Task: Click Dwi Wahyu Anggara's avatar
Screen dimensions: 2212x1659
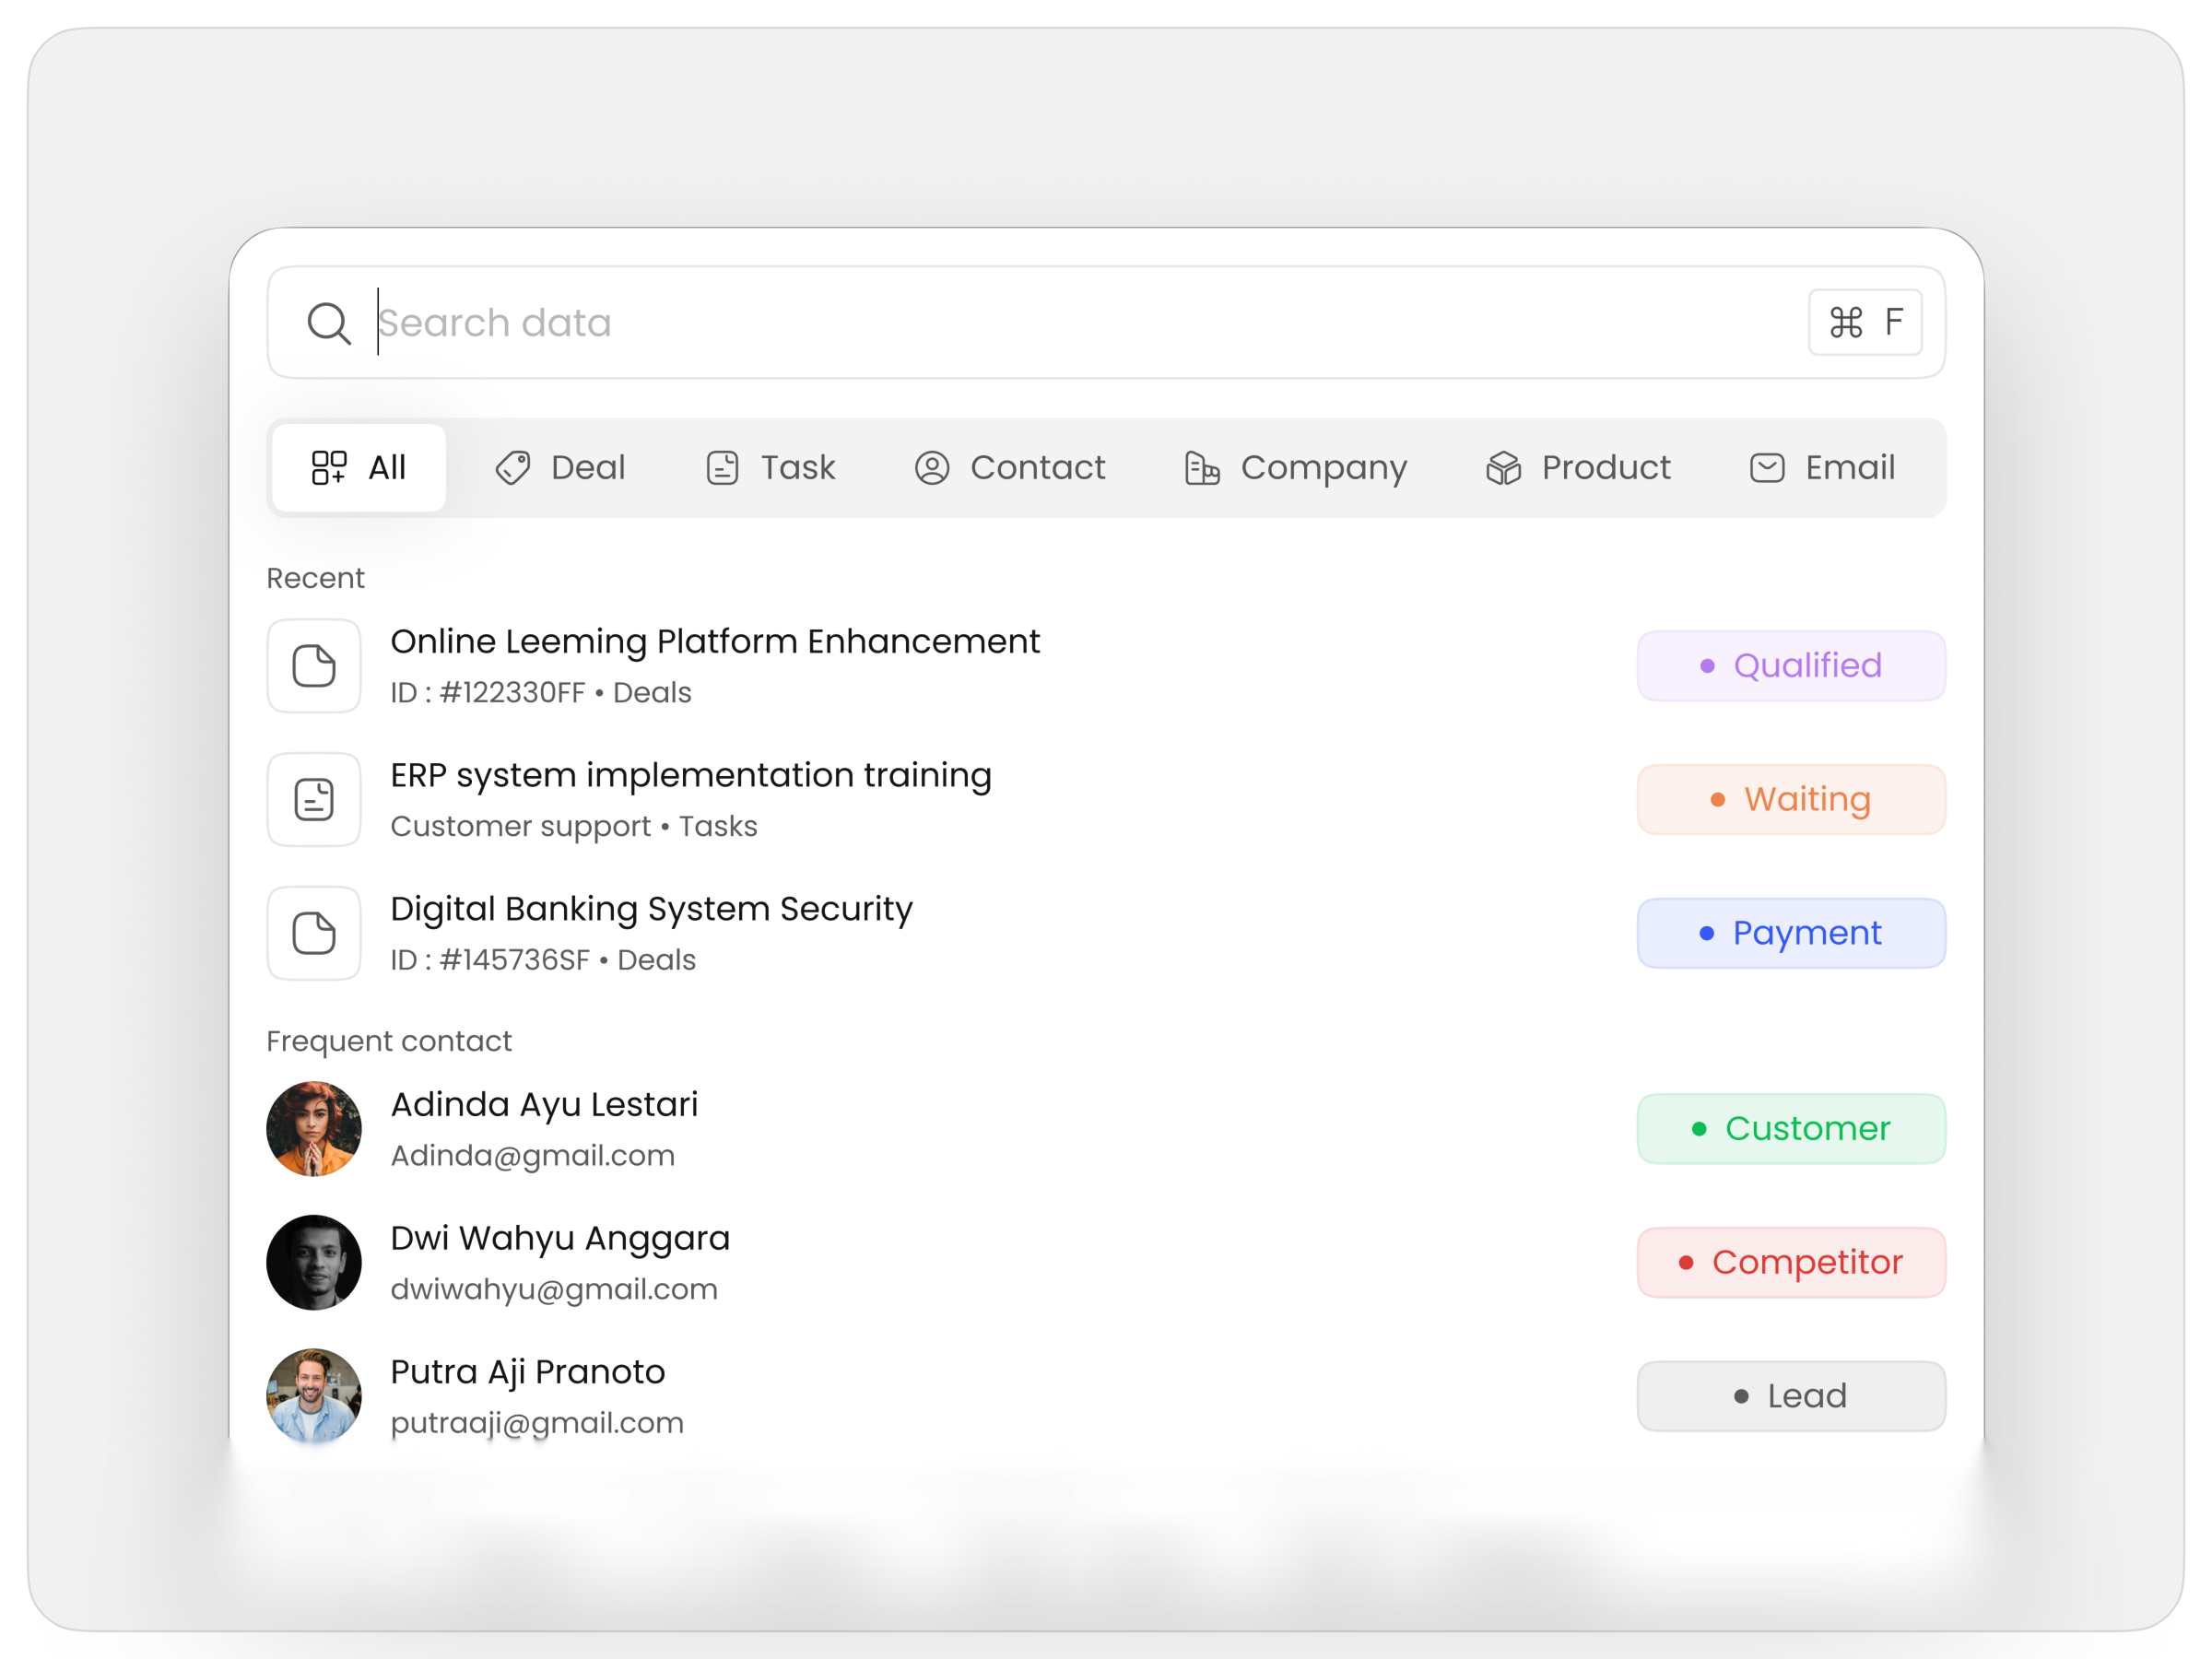Action: 313,1262
